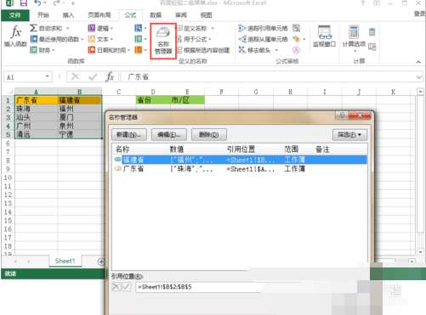Switch to the Data (数据) ribbon tab
This screenshot has height=315, width=426.
click(x=156, y=15)
